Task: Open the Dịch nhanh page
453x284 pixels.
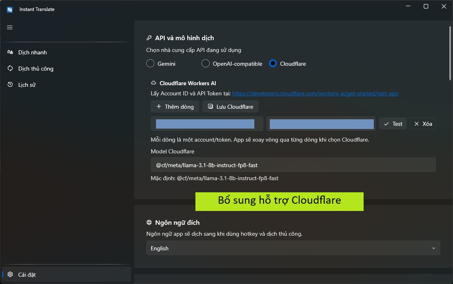Action: 67,52
